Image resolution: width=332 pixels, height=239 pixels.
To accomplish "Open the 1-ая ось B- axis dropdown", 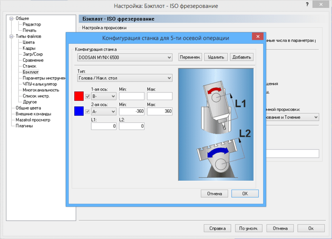I will pyautogui.click(x=103, y=96).
